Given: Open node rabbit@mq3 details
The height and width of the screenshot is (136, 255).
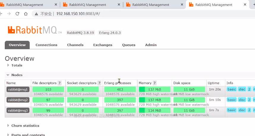Looking at the screenshot, I should pos(18,110).
